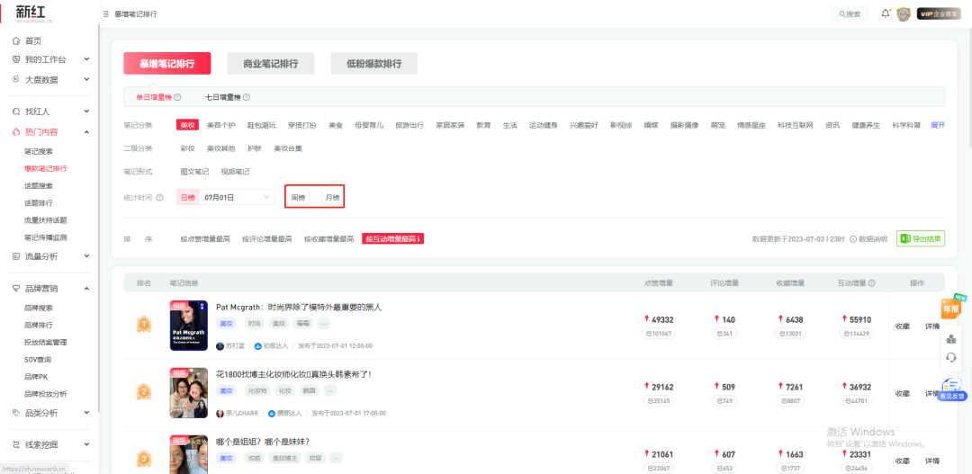Image resolution: width=972 pixels, height=474 pixels.
Task: Click the notification bell icon
Action: [886, 13]
